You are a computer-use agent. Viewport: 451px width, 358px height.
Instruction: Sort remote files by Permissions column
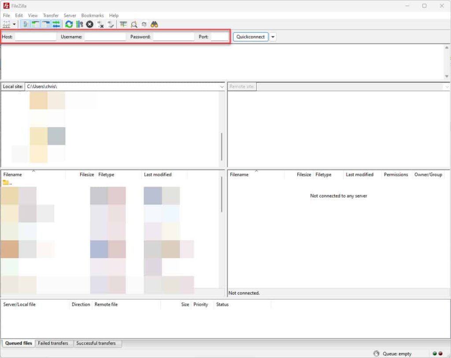tap(396, 175)
